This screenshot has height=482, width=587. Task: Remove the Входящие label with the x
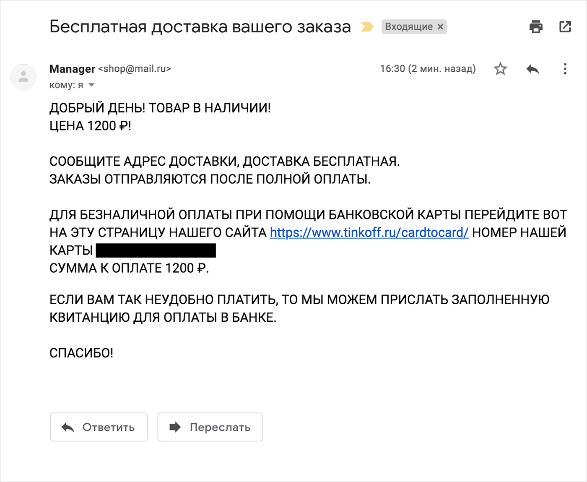pyautogui.click(x=440, y=27)
